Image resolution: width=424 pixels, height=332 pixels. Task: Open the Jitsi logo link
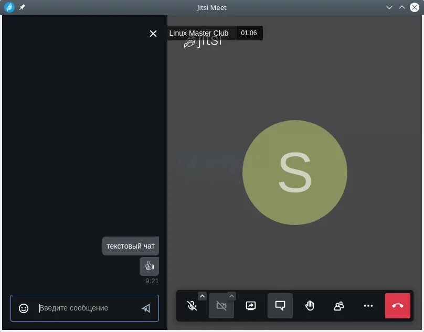[203, 42]
